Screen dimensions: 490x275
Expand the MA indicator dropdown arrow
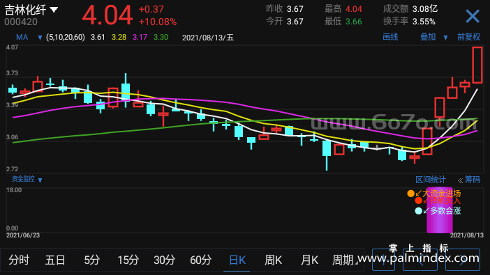click(40, 38)
